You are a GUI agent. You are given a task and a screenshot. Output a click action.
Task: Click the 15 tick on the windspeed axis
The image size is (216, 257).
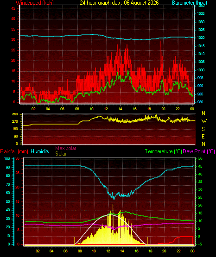[13, 71]
